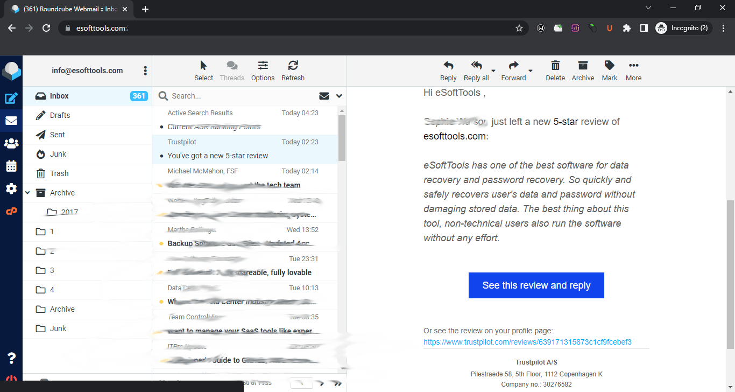
Task: Click the Search field in the message list
Action: pos(242,96)
